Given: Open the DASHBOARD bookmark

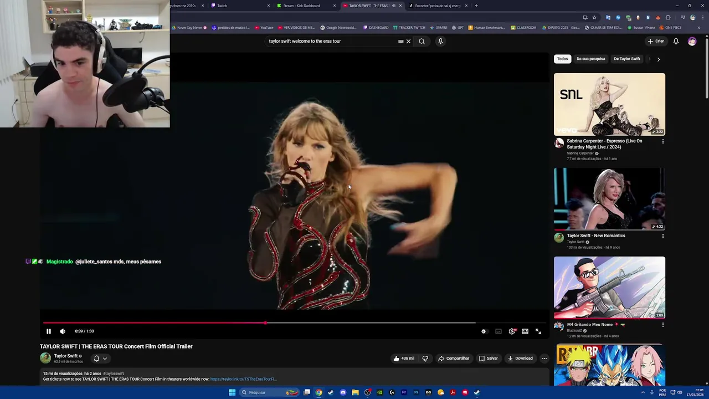Looking at the screenshot, I should [x=376, y=27].
